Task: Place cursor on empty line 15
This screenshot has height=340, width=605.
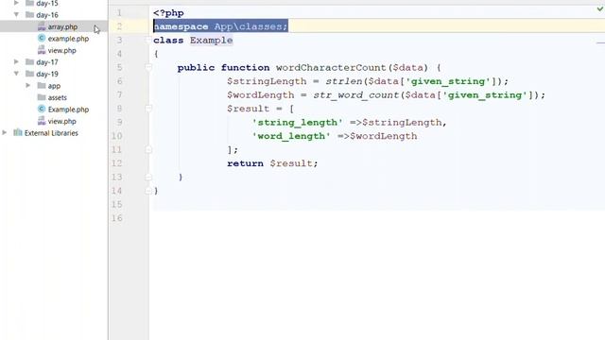Action: pyautogui.click(x=378, y=204)
